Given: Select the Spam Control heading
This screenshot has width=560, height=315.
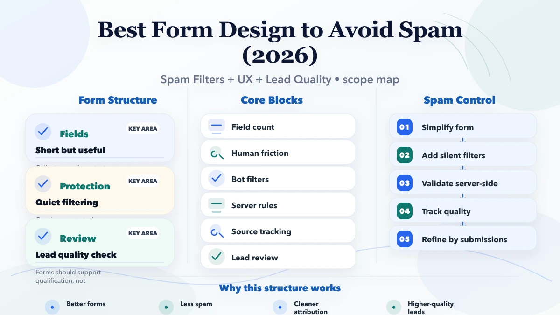Looking at the screenshot, I should click(x=460, y=100).
